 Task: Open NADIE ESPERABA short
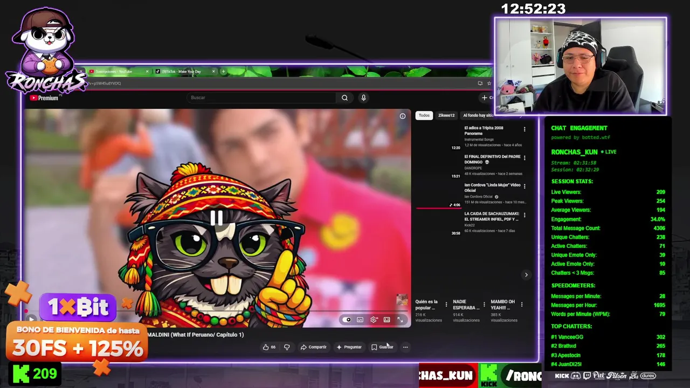coord(466,304)
